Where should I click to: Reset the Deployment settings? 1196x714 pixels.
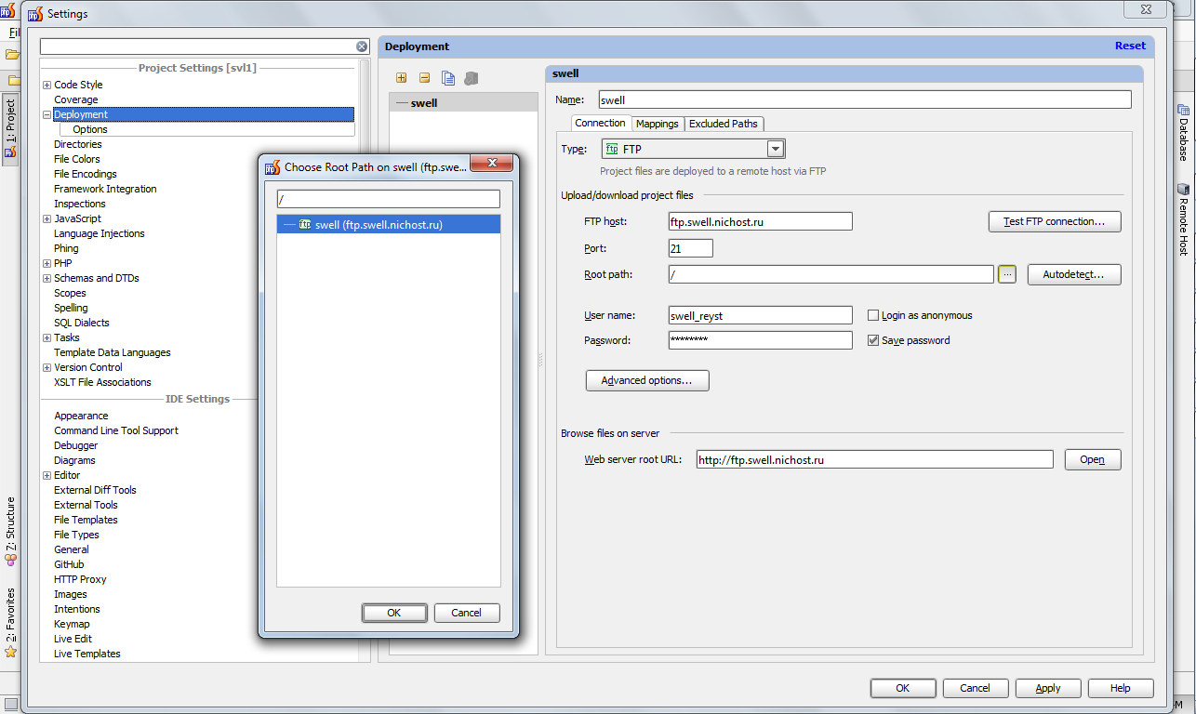[1130, 46]
